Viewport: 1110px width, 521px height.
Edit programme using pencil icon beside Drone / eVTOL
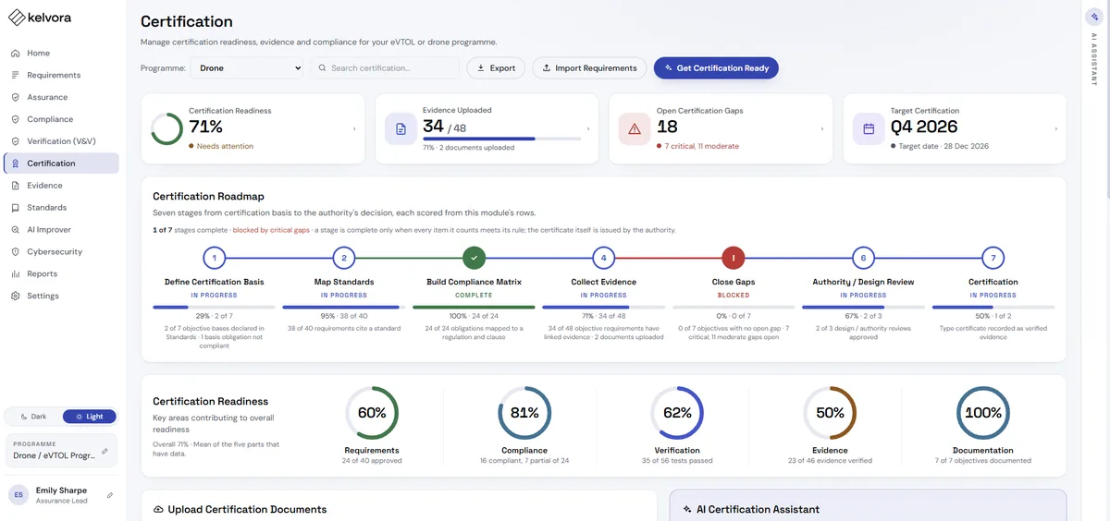click(x=105, y=452)
